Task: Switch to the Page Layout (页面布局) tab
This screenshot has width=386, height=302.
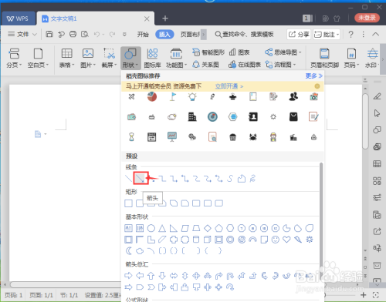Action: [x=190, y=34]
